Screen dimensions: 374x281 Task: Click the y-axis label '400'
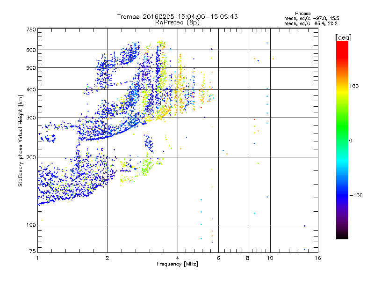31,90
